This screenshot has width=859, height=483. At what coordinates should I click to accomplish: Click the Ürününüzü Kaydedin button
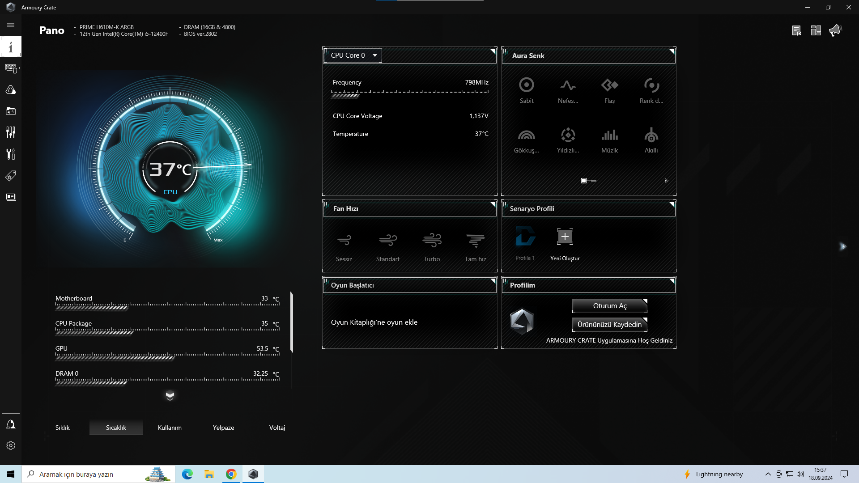click(x=610, y=325)
